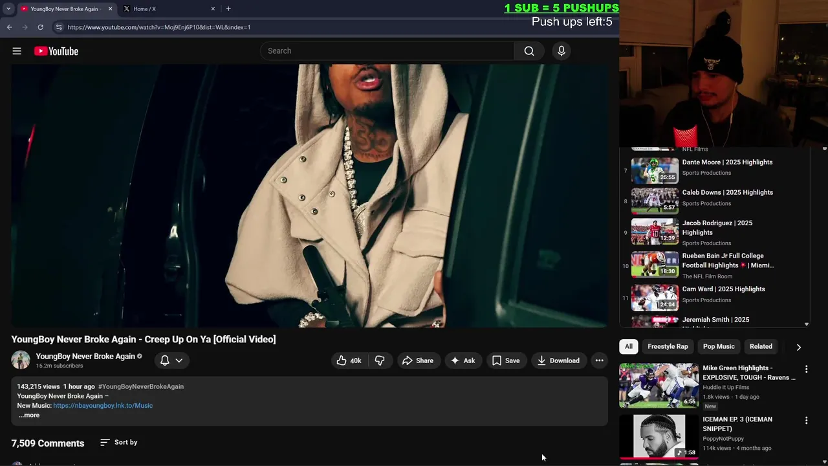Like the video with thumbs up
Image resolution: width=828 pixels, height=466 pixels.
pos(349,361)
